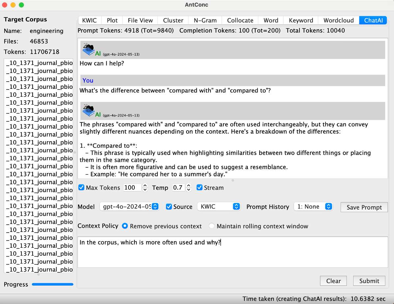Uncheck the Source checkbox
Image resolution: width=394 pixels, height=304 pixels.
click(169, 207)
